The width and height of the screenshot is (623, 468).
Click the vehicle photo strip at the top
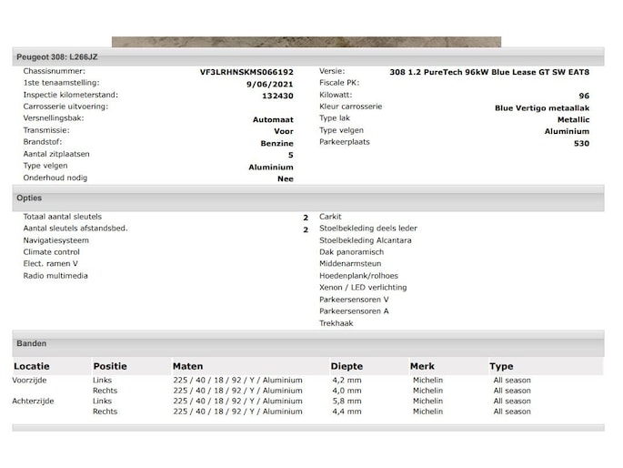pos(306,42)
